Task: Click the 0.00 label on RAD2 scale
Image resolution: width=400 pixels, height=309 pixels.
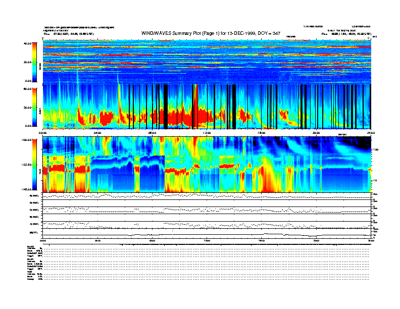Action: [28, 81]
